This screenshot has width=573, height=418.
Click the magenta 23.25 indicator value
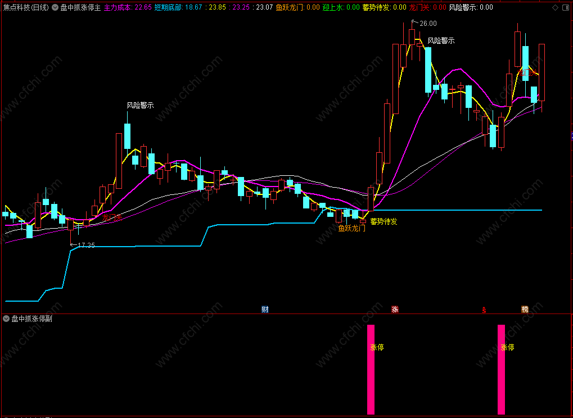(239, 7)
